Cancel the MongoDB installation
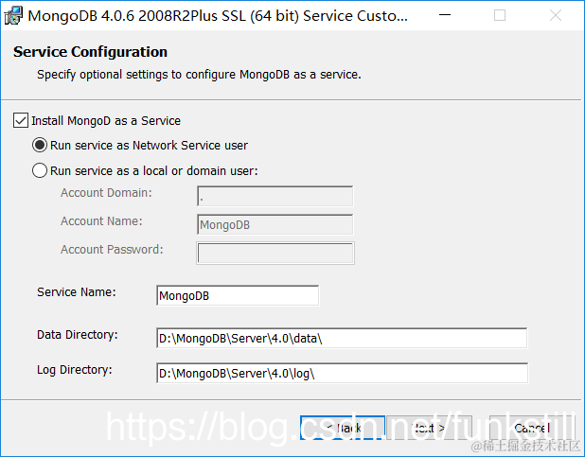 pyautogui.click(x=532, y=428)
